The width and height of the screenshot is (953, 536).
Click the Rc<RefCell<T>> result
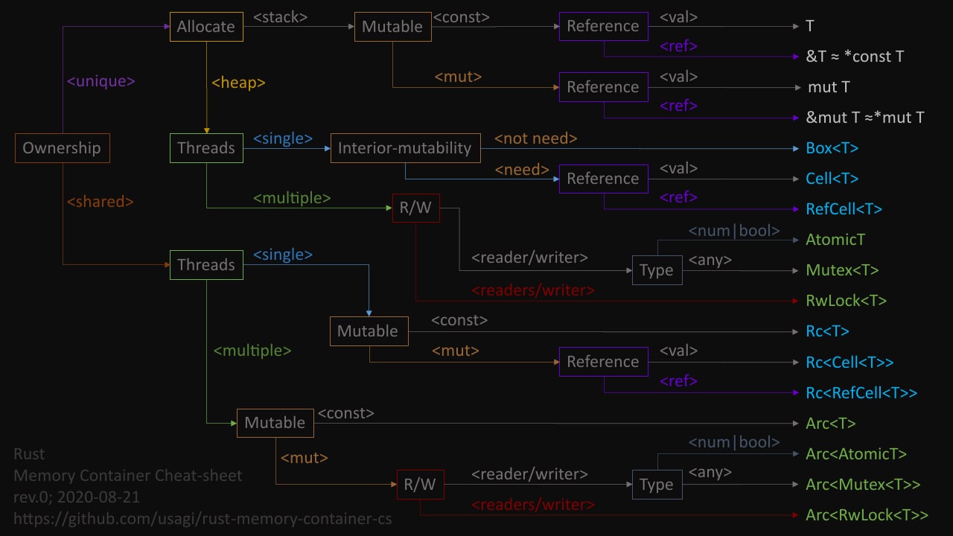[x=861, y=393]
